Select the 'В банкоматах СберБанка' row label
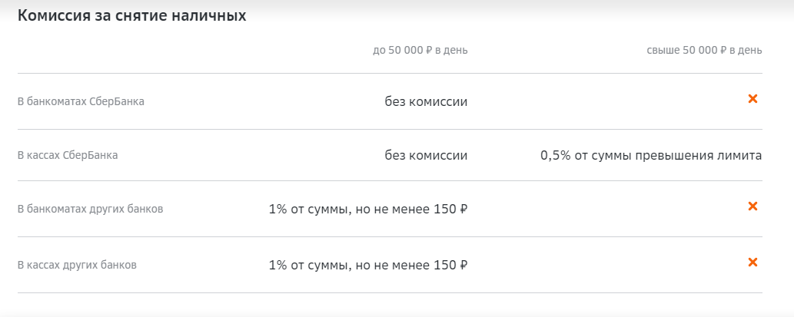The image size is (794, 317). click(x=81, y=101)
